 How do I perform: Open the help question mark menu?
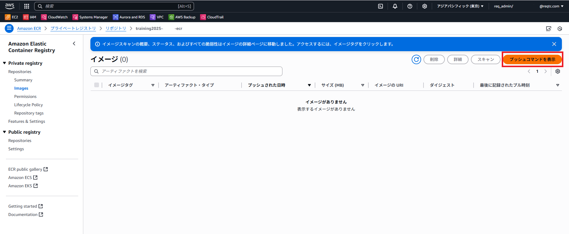[x=410, y=6]
